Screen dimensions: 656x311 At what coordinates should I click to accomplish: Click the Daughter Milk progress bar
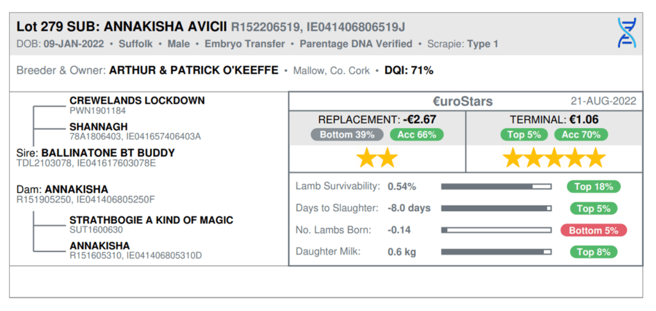(x=496, y=252)
